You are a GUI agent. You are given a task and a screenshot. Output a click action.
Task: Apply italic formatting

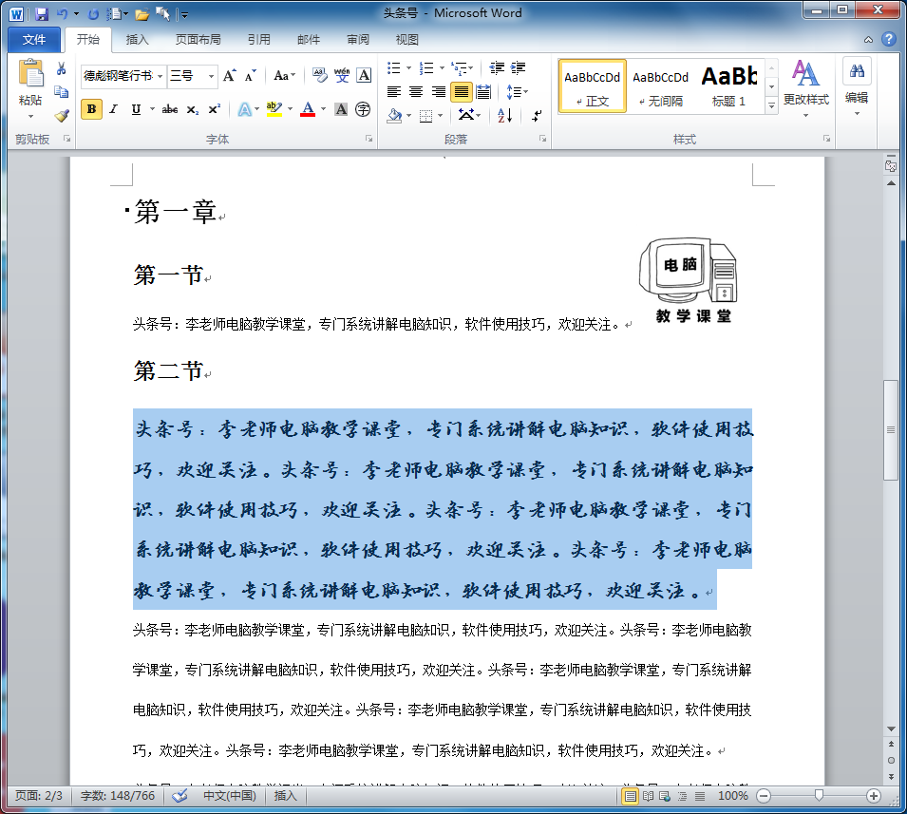pyautogui.click(x=111, y=109)
